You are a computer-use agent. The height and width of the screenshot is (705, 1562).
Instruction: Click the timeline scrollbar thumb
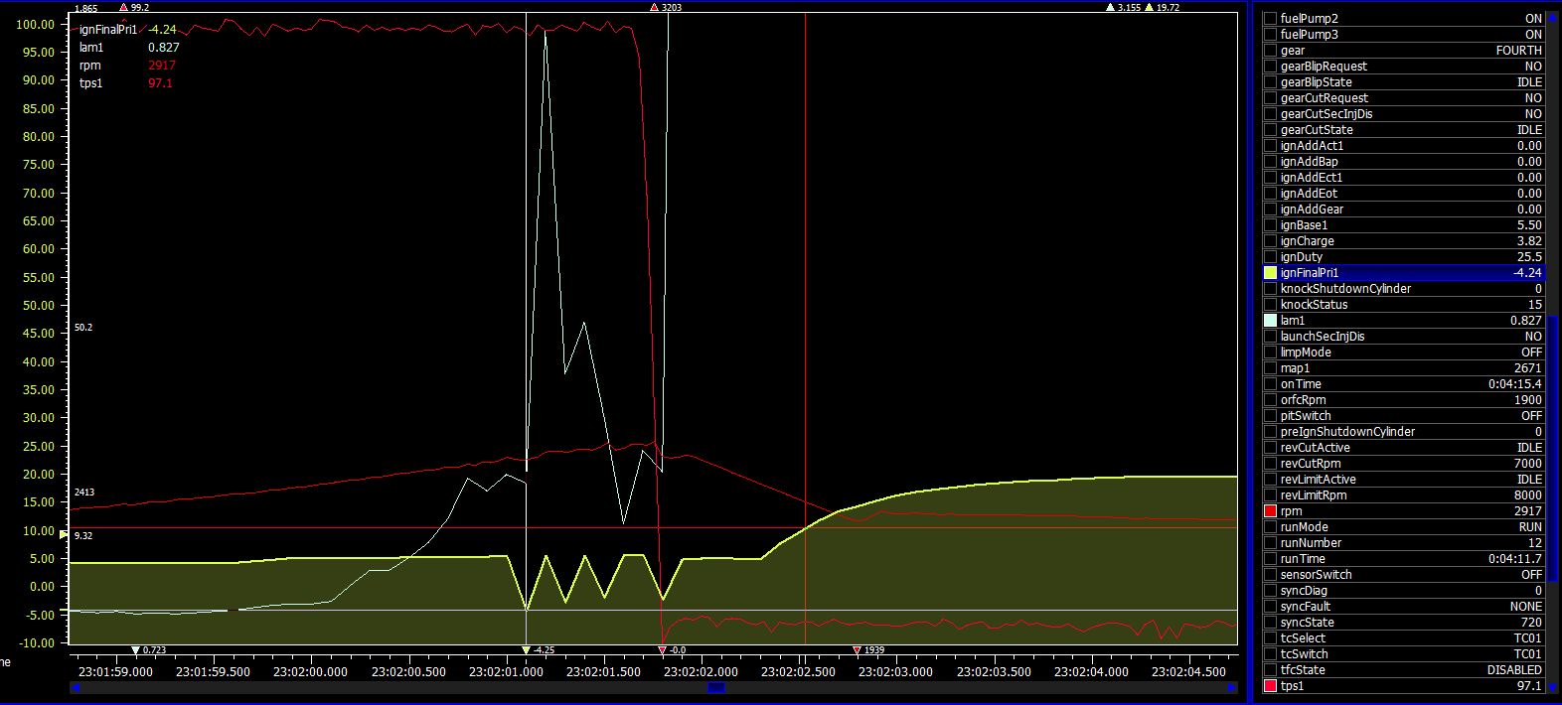(715, 687)
